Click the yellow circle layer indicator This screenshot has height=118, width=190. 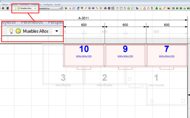[18, 8]
